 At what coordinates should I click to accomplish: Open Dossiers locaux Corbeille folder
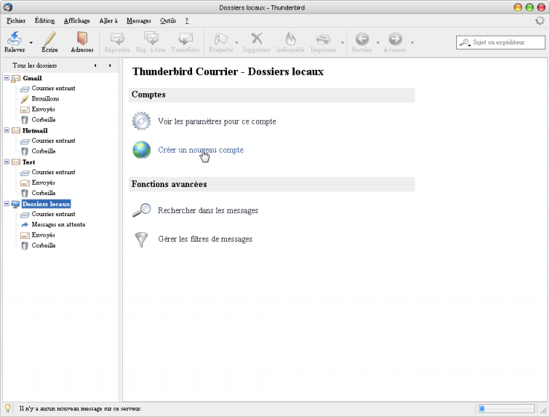coord(44,245)
